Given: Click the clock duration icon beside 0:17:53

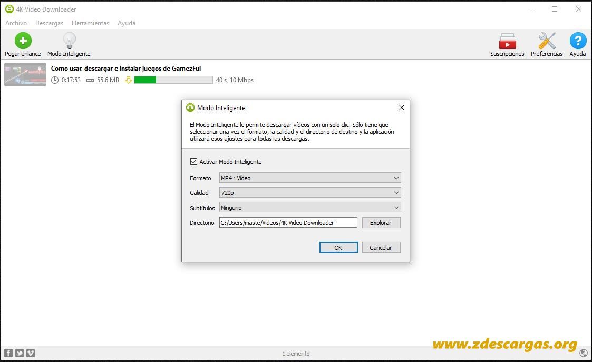Looking at the screenshot, I should click(55, 80).
